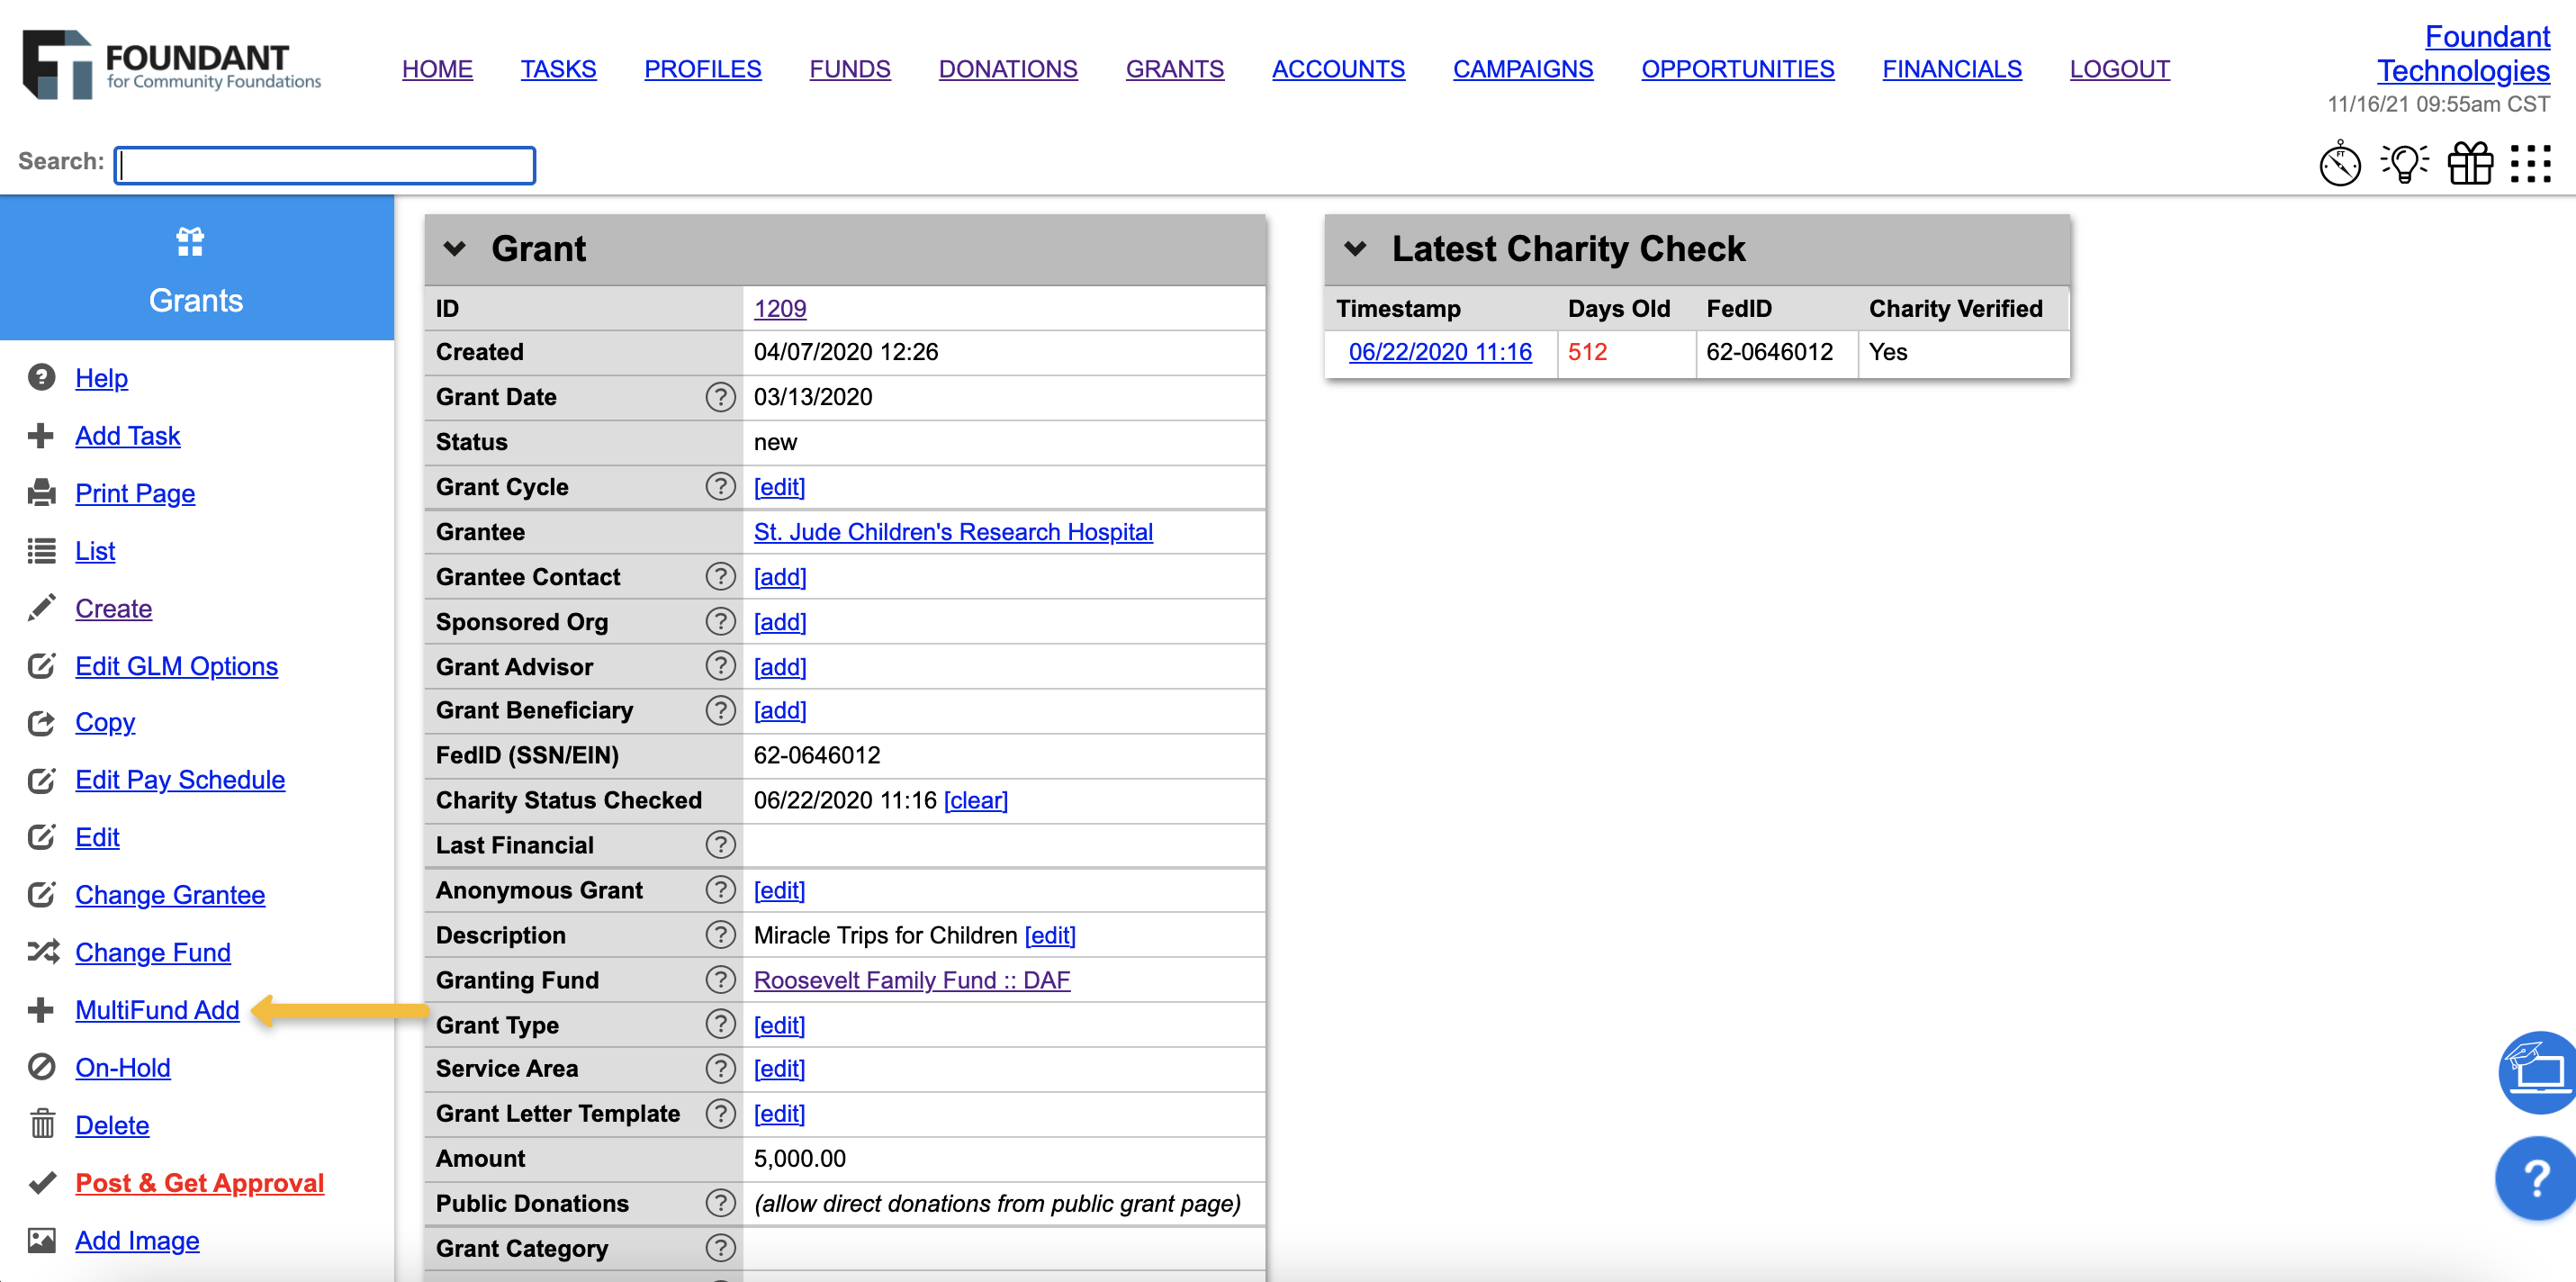Click the on-hold ban circle icon
The height and width of the screenshot is (1282, 2576).
pyautogui.click(x=41, y=1068)
